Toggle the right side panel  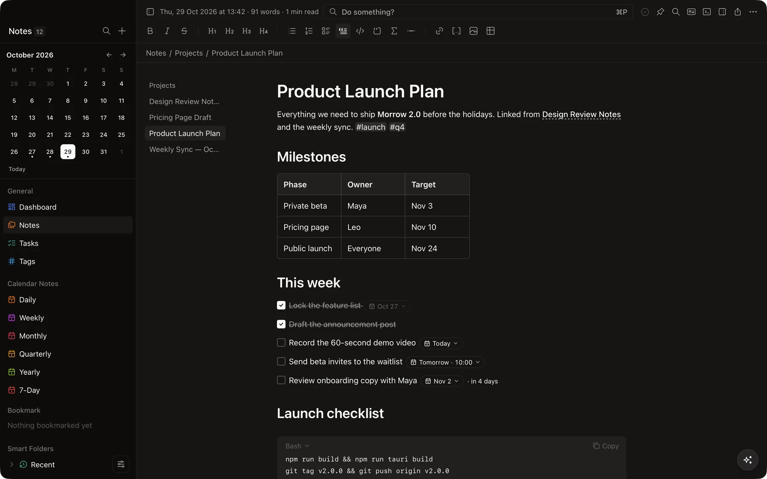(x=722, y=12)
